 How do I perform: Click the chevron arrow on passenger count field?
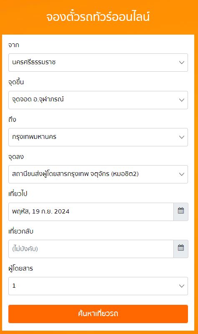pyautogui.click(x=182, y=286)
